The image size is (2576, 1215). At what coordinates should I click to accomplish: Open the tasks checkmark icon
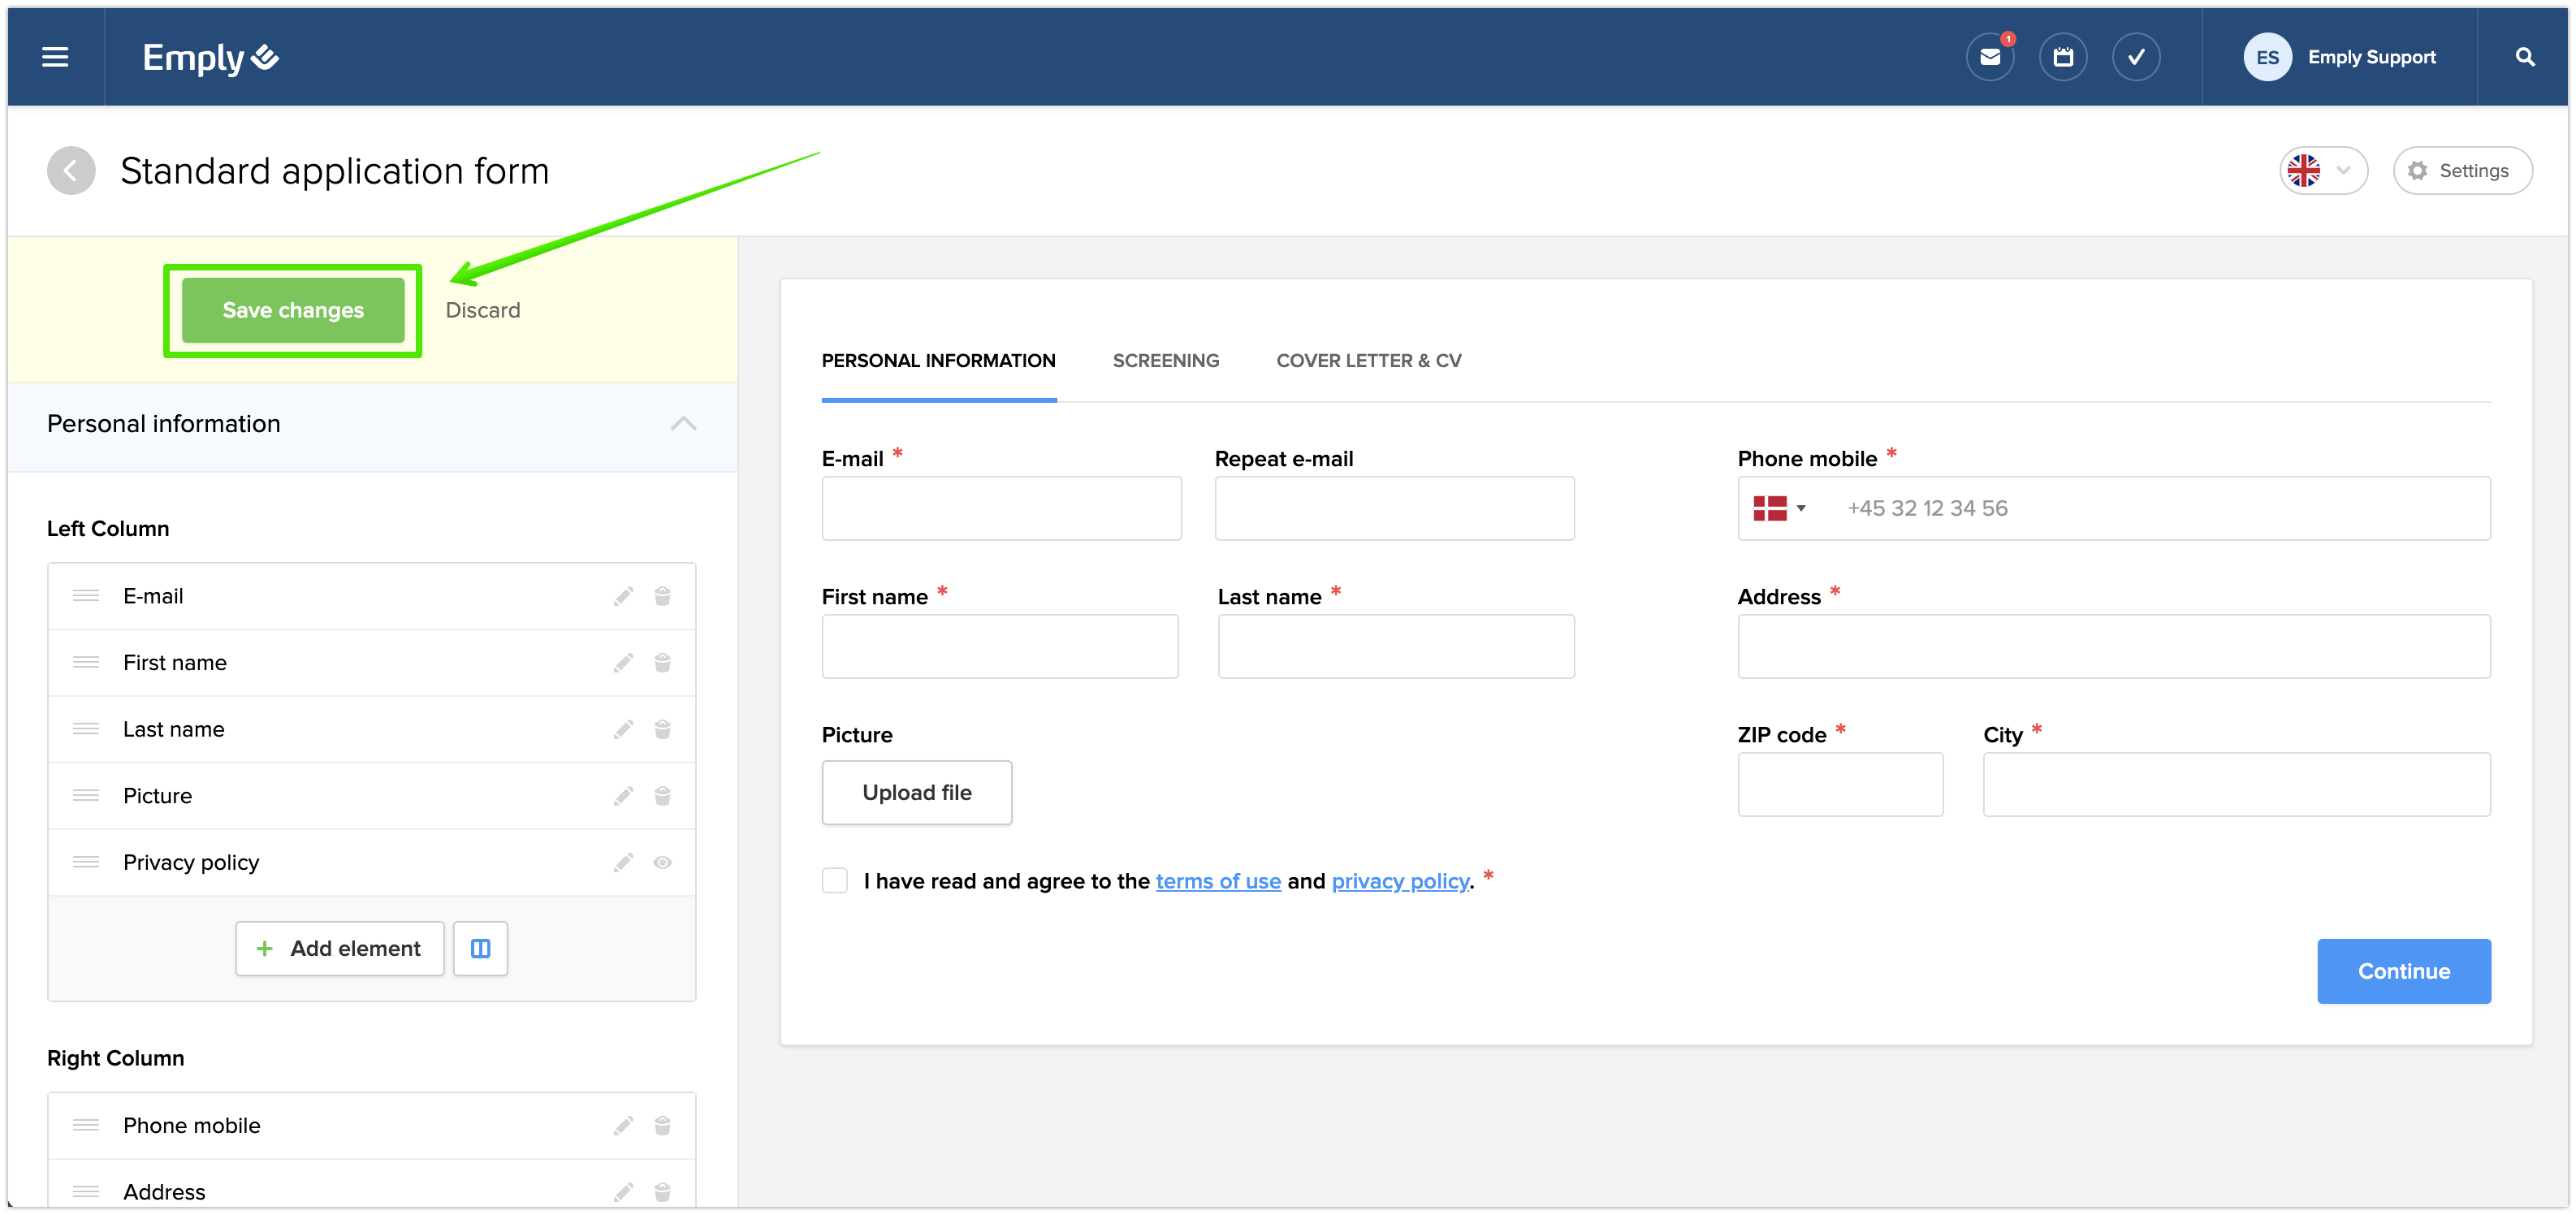[2135, 57]
